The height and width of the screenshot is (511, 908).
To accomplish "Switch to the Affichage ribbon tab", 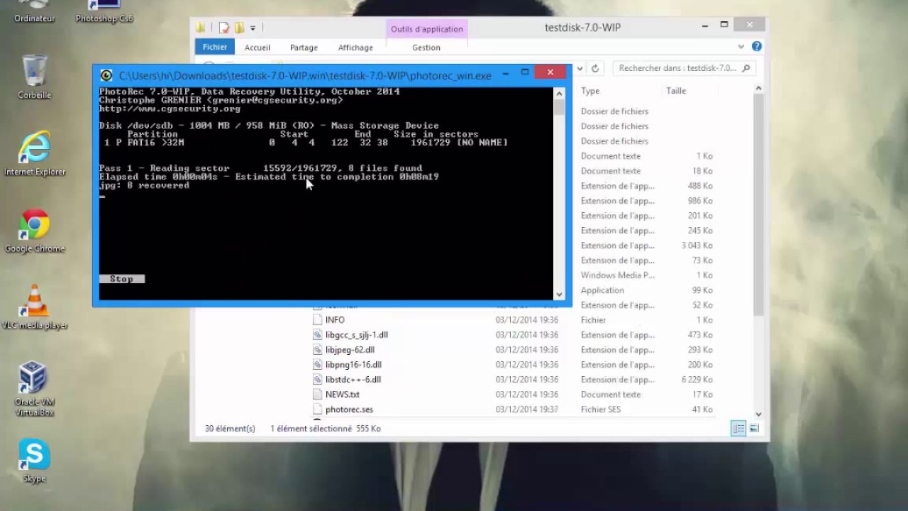I will pos(355,48).
